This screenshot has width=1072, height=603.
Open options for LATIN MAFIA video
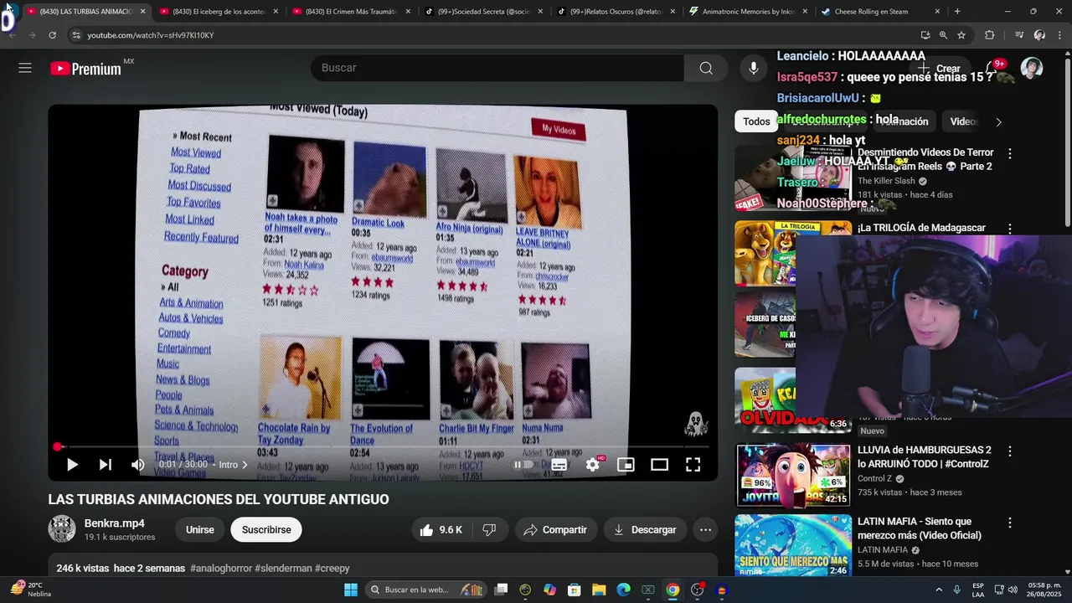pyautogui.click(x=1010, y=523)
